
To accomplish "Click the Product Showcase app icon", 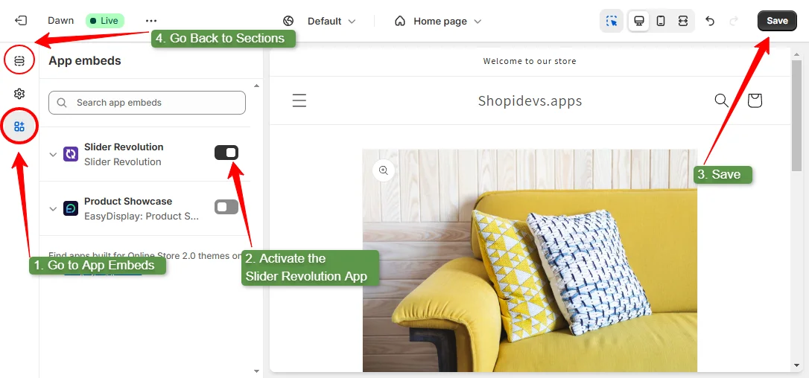I will 71,208.
